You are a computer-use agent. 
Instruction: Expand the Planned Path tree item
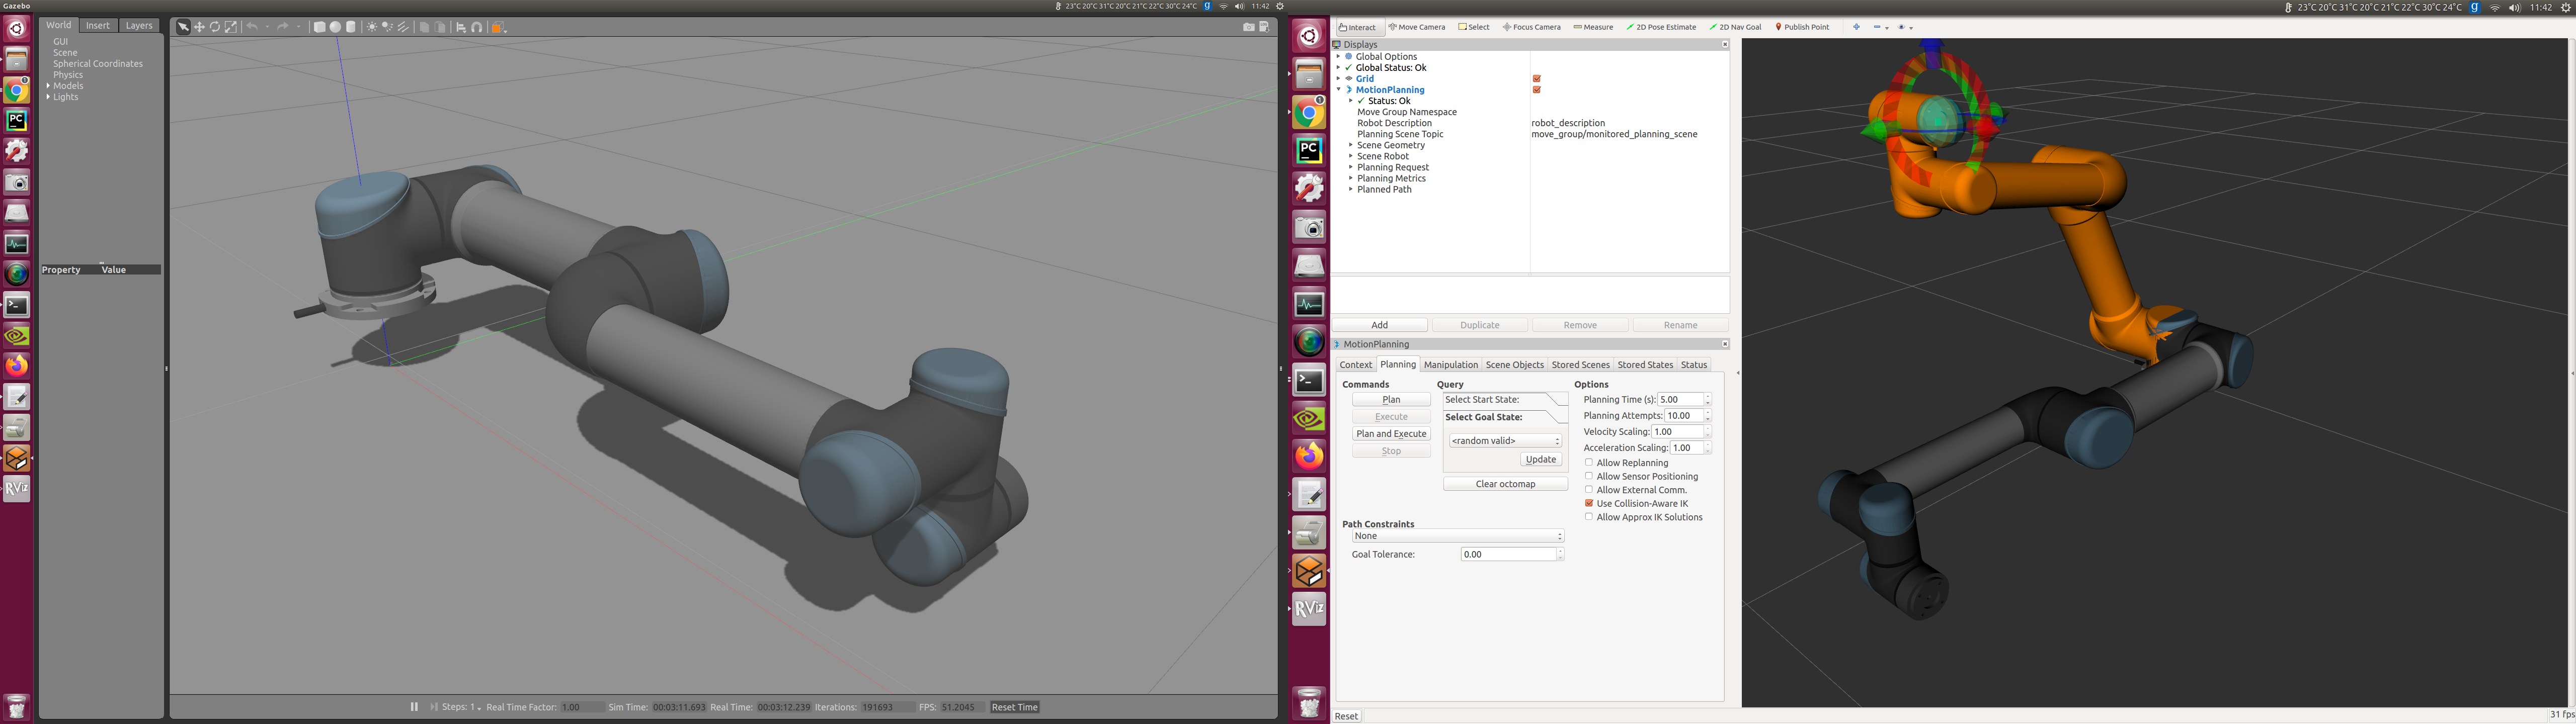point(1350,189)
